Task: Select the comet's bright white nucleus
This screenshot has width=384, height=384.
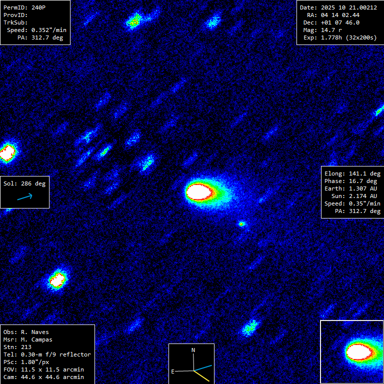Action: pyautogui.click(x=199, y=192)
